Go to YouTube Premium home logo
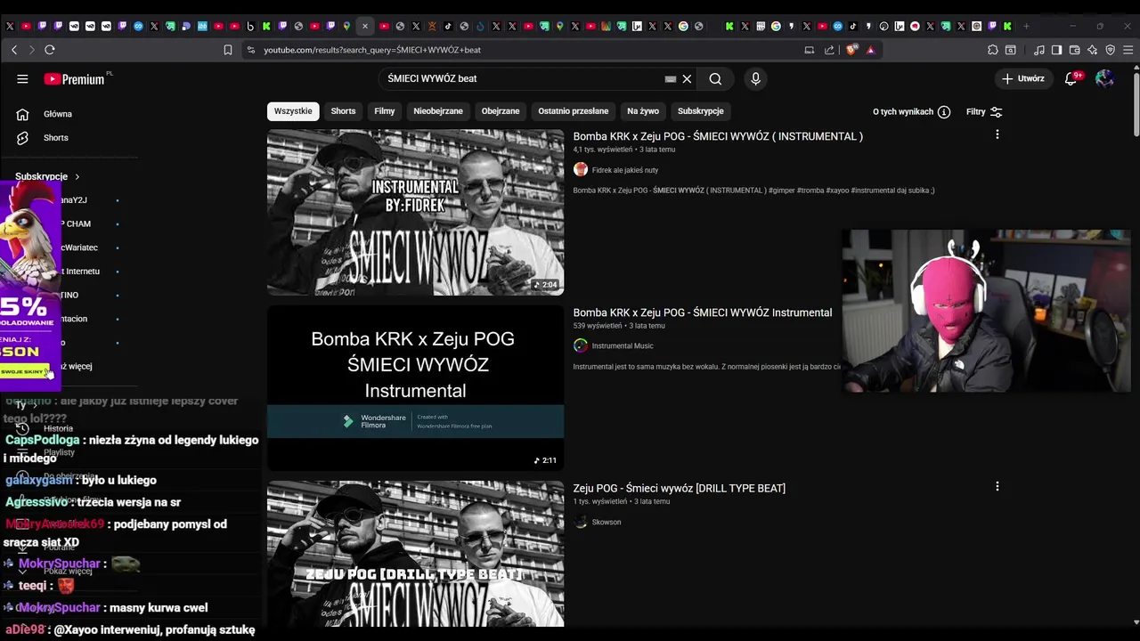The height and width of the screenshot is (641, 1140). 75,79
